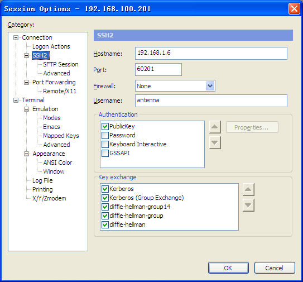Click the Port input field
Screen dimensions: 303x282
pos(158,69)
